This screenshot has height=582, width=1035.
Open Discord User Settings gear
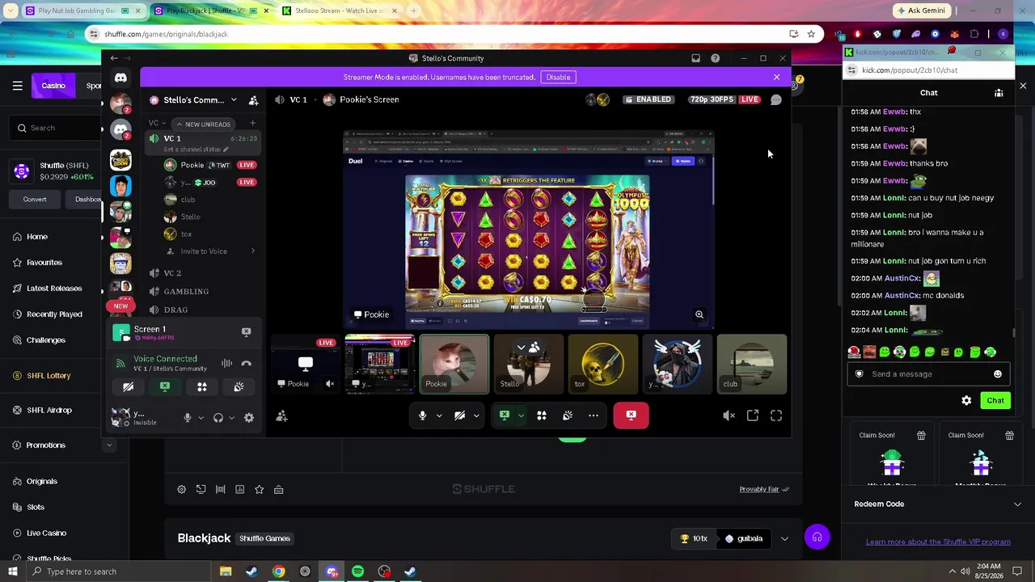[249, 418]
